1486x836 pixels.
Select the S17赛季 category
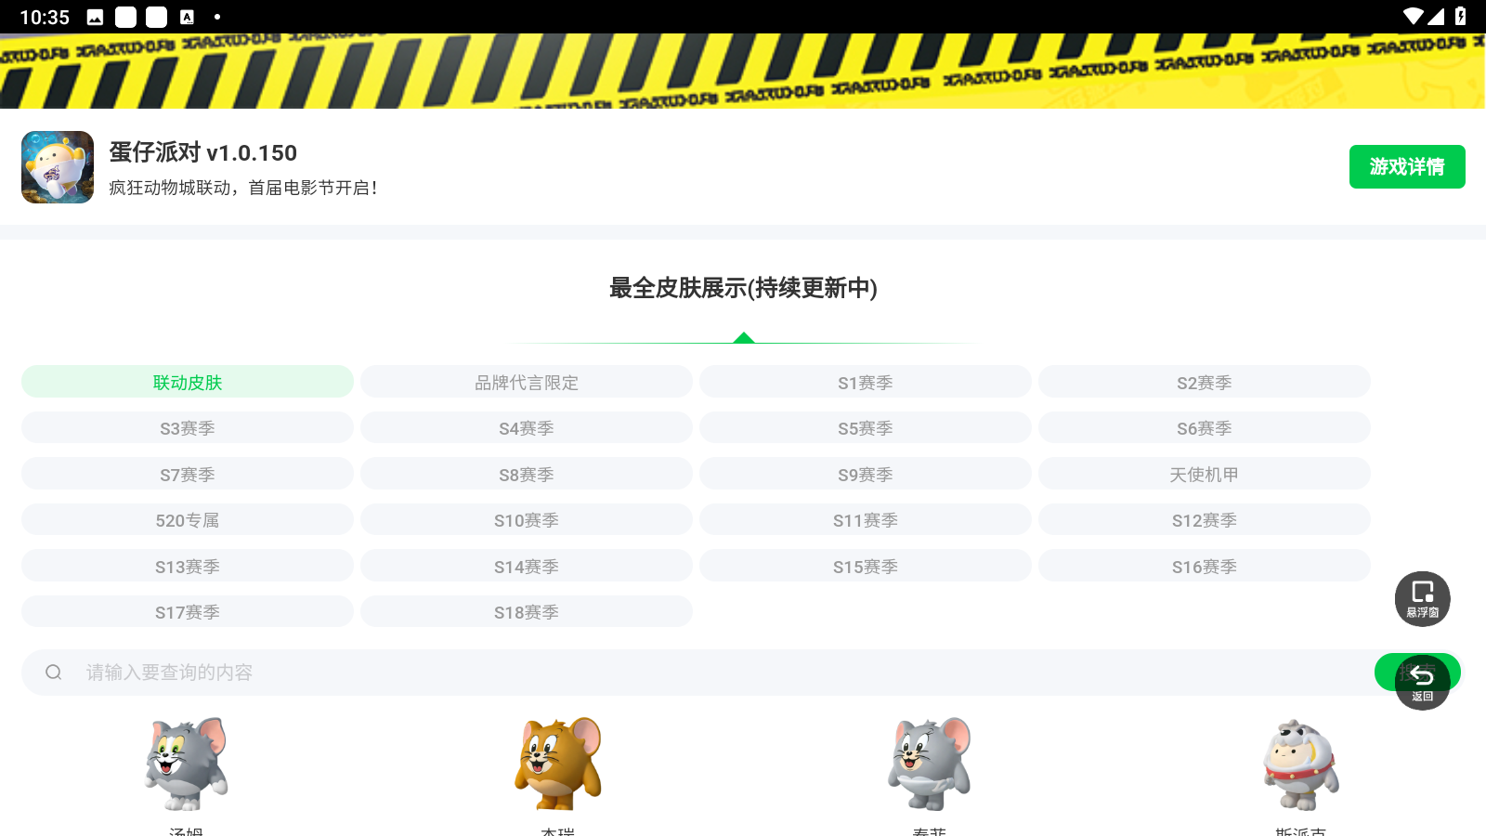coord(188,611)
